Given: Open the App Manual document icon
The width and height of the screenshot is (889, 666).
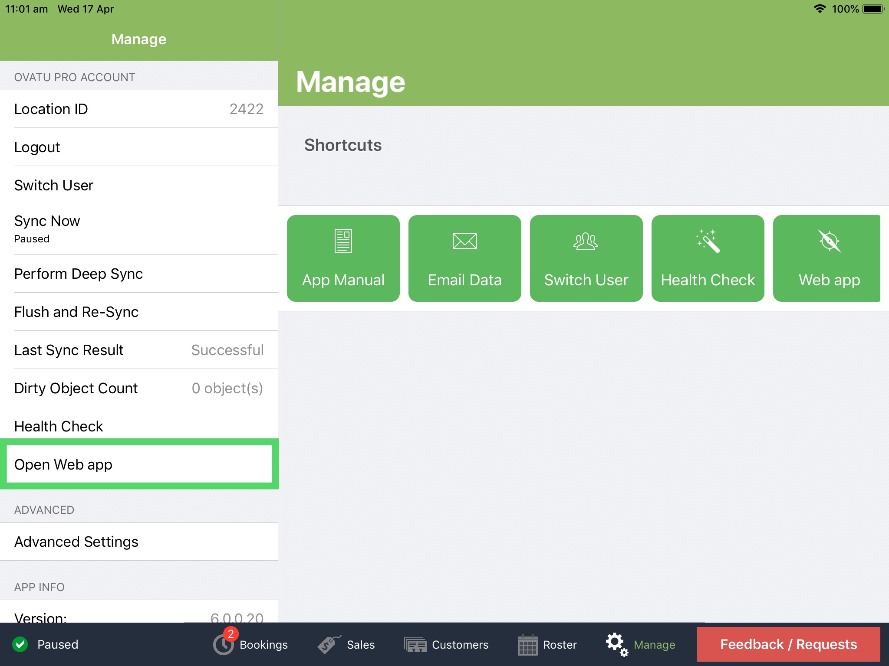Looking at the screenshot, I should (343, 241).
